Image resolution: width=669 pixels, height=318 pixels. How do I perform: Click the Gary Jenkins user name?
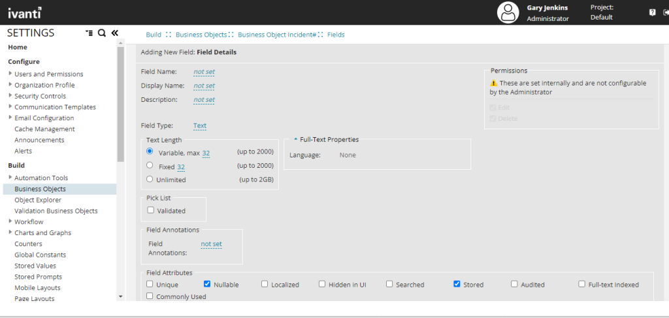coord(547,8)
